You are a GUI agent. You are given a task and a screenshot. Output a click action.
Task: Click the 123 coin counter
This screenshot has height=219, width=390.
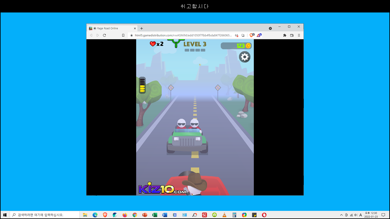coord(241,46)
